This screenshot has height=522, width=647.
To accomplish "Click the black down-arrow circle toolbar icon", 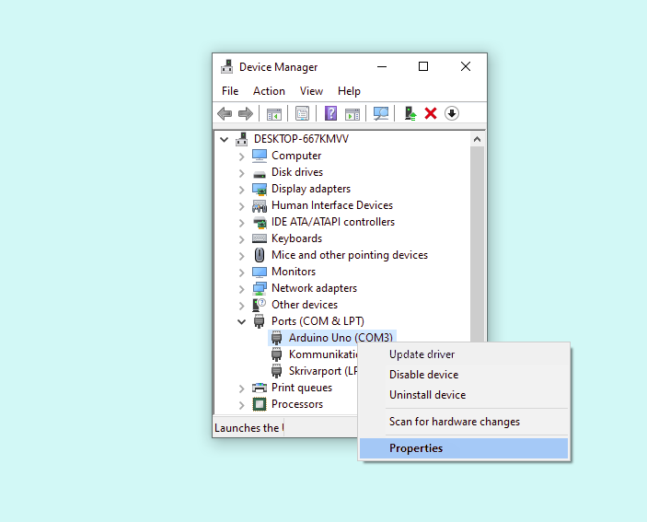I will coord(452,113).
